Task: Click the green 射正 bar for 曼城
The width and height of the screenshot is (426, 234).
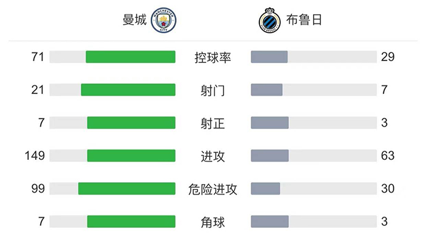Action: [x=132, y=123]
